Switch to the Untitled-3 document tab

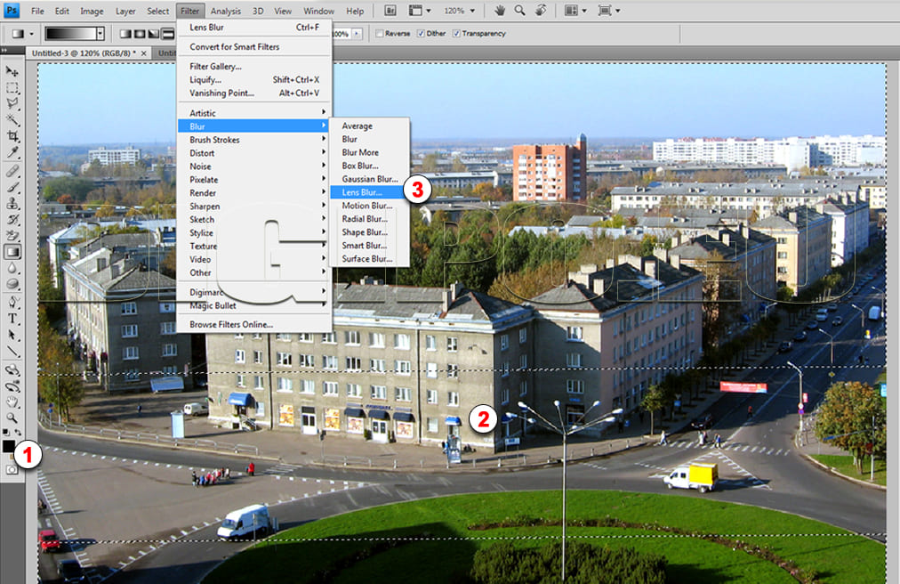click(x=84, y=53)
